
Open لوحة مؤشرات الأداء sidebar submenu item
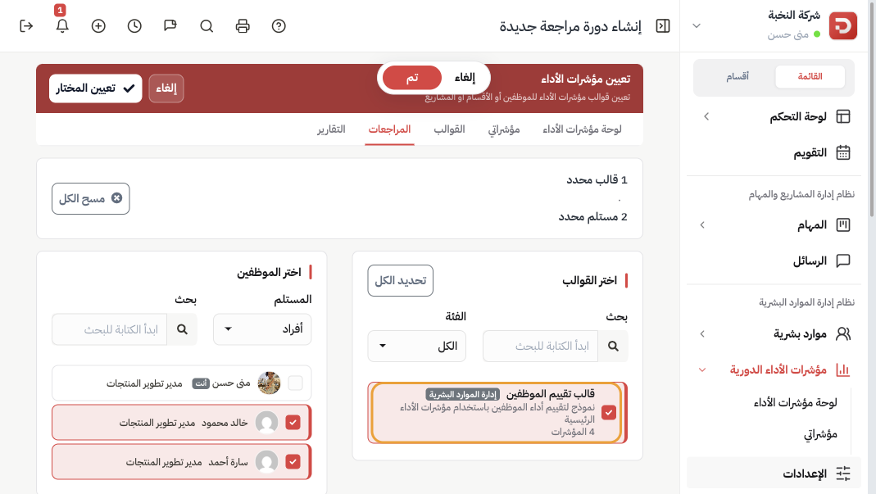tap(795, 402)
